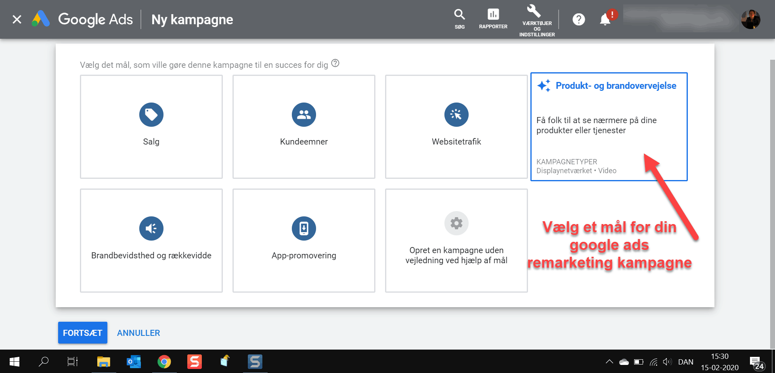
Task: Open the Windows Start menu
Action: coord(15,361)
